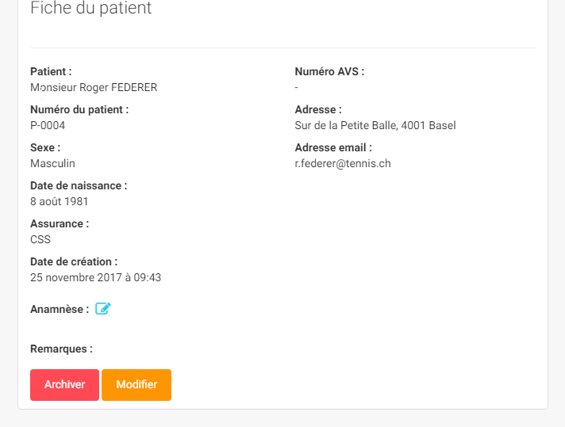This screenshot has width=565, height=427.
Task: Click the Fiche du patient heading
Action: pyautogui.click(x=90, y=8)
